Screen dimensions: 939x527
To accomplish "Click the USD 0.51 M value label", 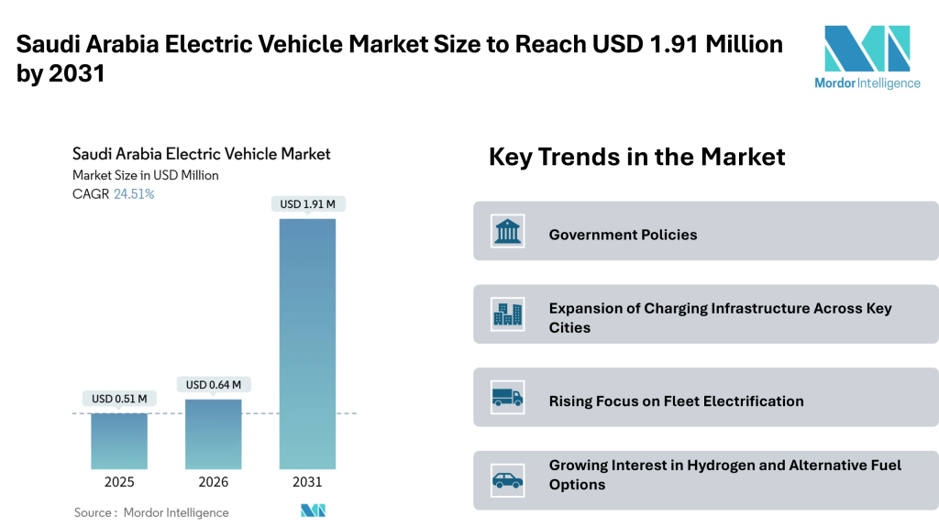I will tap(119, 399).
